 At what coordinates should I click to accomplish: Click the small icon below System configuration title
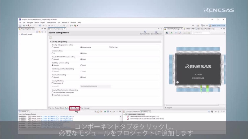50,38
